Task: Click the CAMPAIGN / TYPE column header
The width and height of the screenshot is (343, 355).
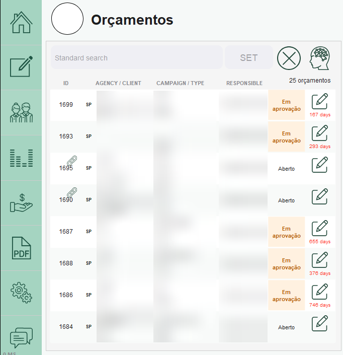Action: point(180,83)
